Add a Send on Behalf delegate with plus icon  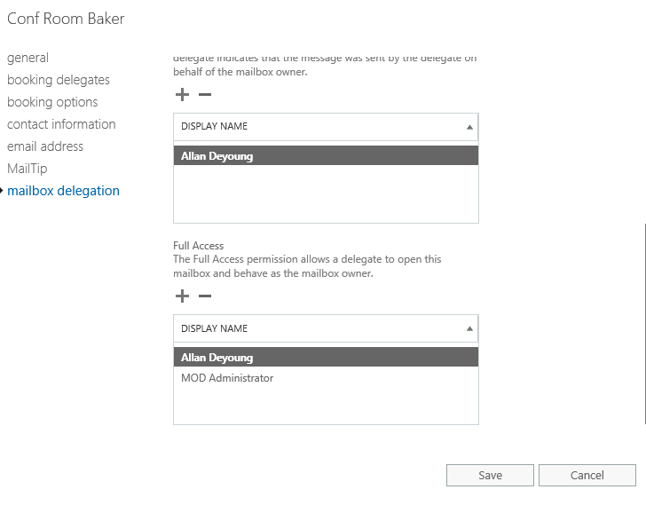[183, 95]
